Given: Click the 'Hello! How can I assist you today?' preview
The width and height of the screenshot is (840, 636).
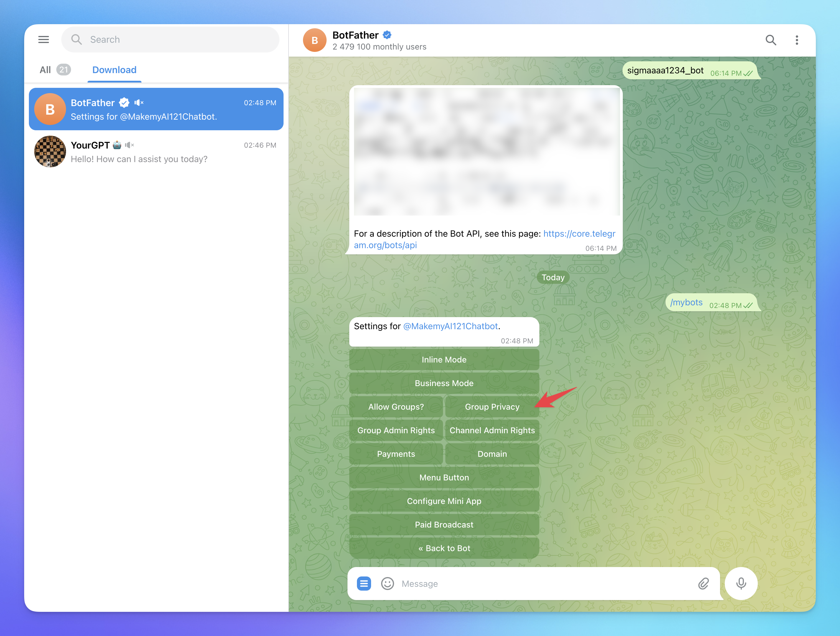Looking at the screenshot, I should [x=139, y=159].
